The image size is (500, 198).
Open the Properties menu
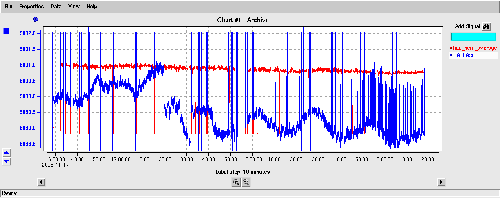[x=31, y=7]
